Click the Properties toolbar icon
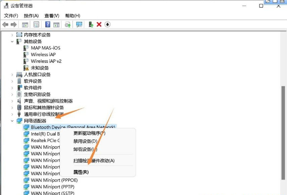 [36, 24]
